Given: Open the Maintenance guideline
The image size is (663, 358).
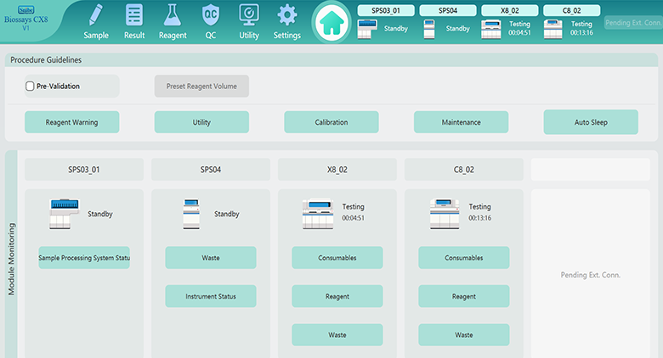Looking at the screenshot, I should click(x=461, y=122).
